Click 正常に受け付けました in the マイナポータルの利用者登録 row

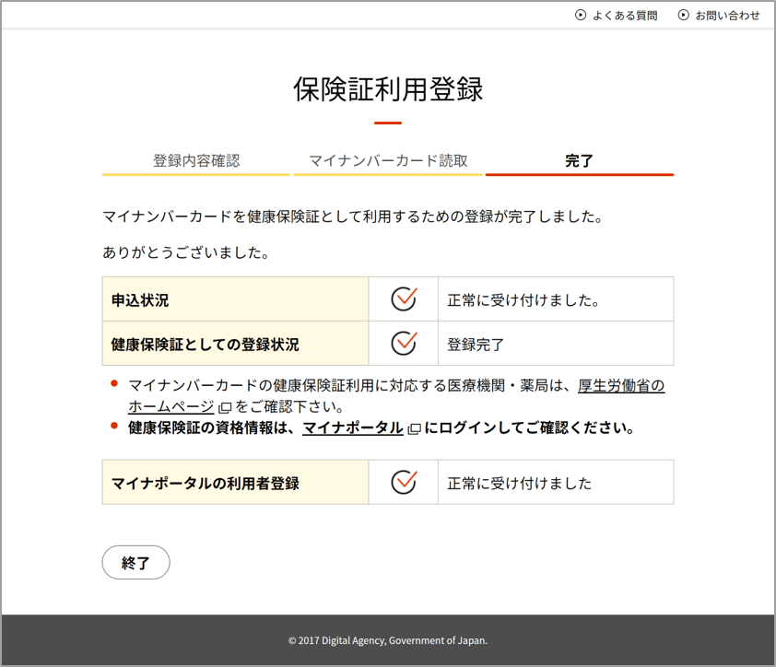click(520, 484)
